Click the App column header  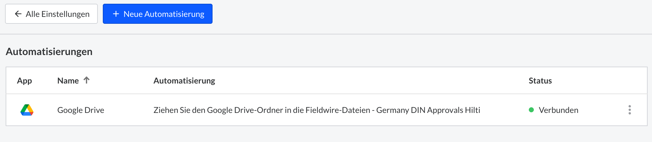(x=24, y=81)
